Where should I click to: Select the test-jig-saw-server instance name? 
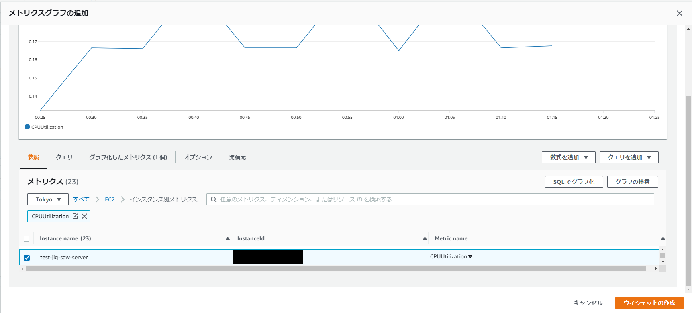tap(64, 258)
